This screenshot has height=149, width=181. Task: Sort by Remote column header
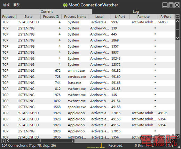pos(143,17)
